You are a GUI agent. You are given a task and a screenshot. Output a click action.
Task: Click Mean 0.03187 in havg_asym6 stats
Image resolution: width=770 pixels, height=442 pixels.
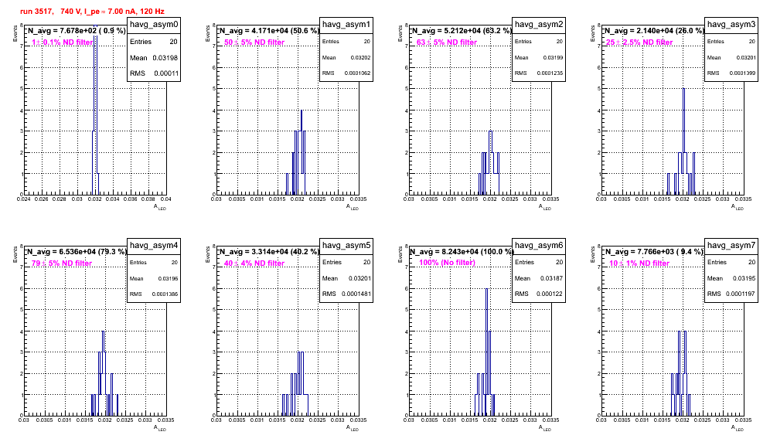coord(539,278)
